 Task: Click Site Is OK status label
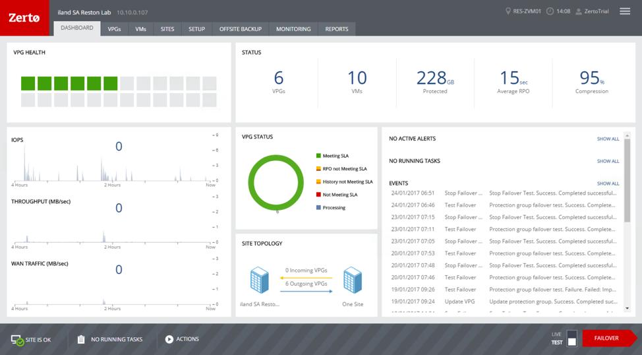(x=38, y=340)
